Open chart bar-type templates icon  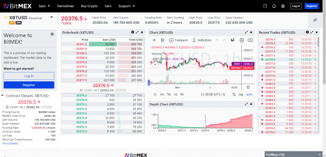232,40
